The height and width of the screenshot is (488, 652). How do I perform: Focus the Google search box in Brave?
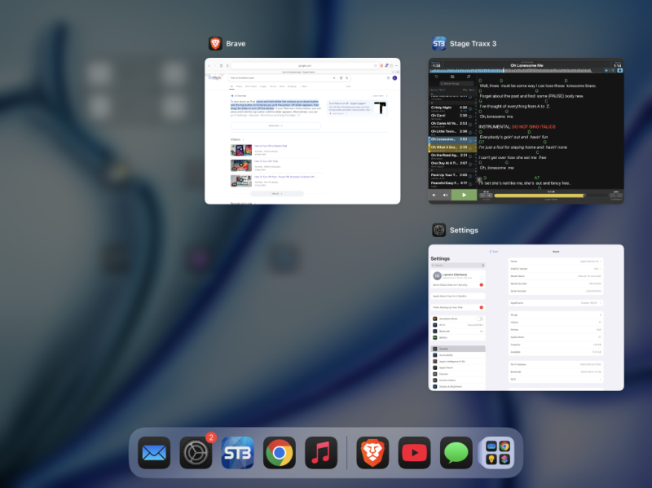[x=290, y=77]
